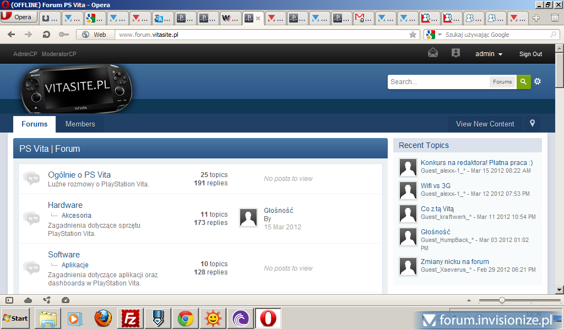
Task: Switch to the Members tab
Action: coord(80,124)
